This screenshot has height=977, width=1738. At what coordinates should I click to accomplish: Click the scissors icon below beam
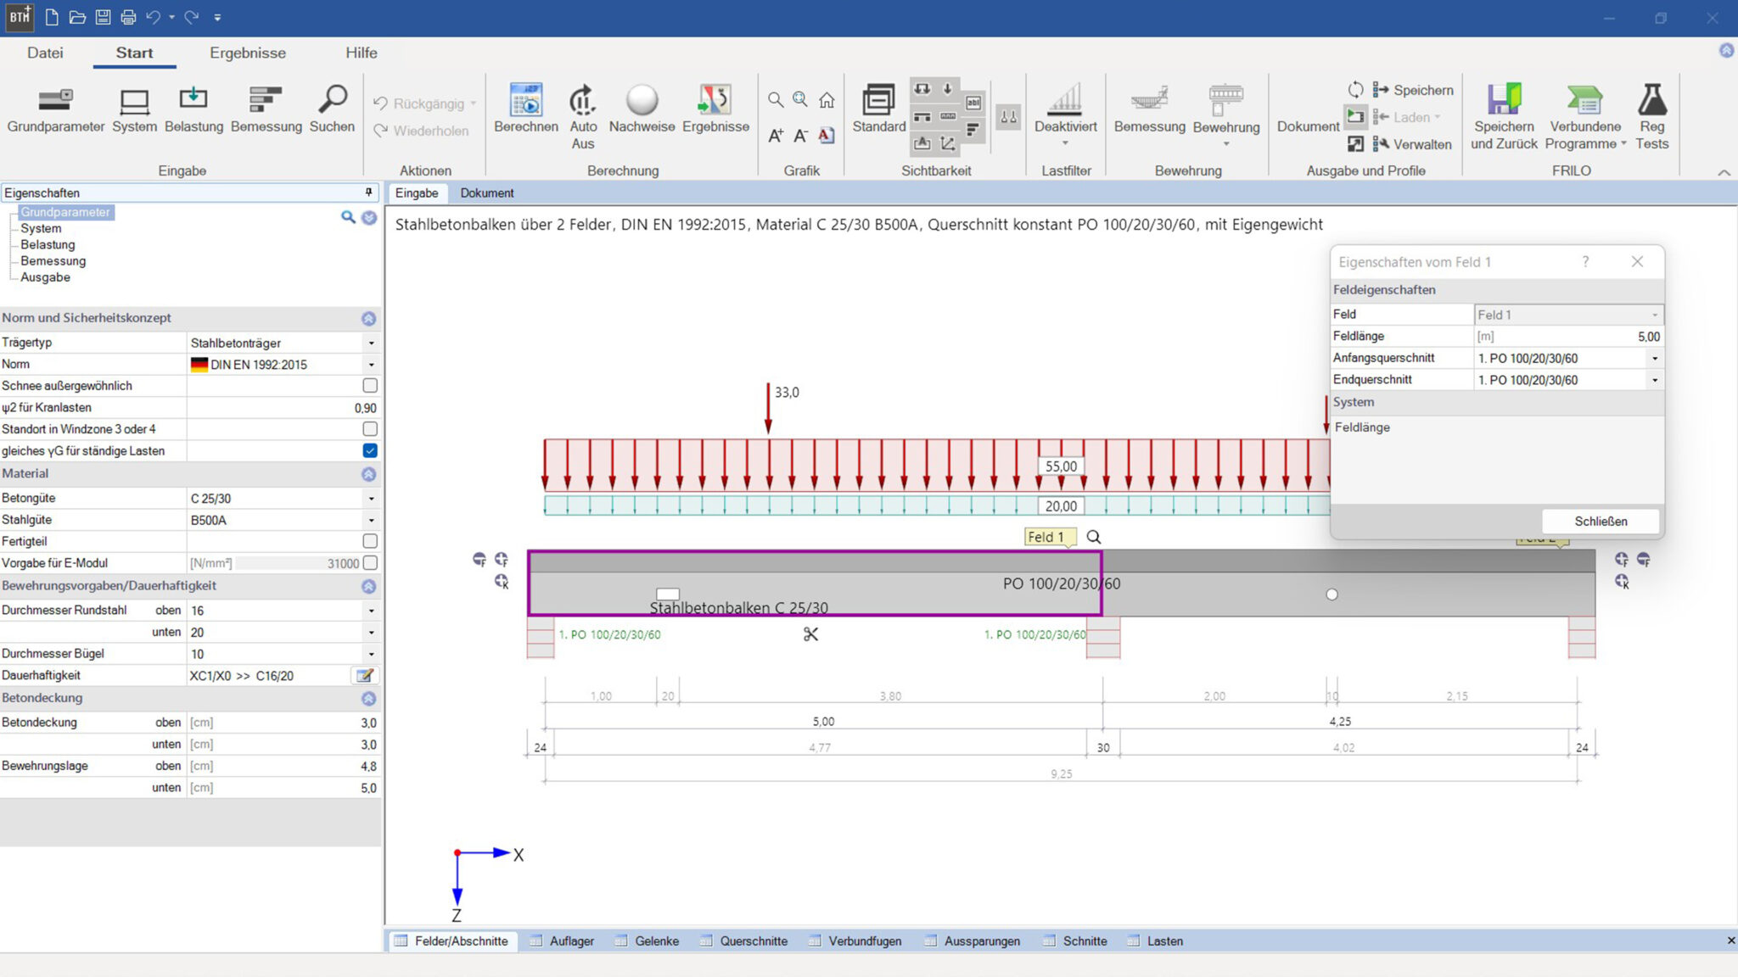click(810, 634)
